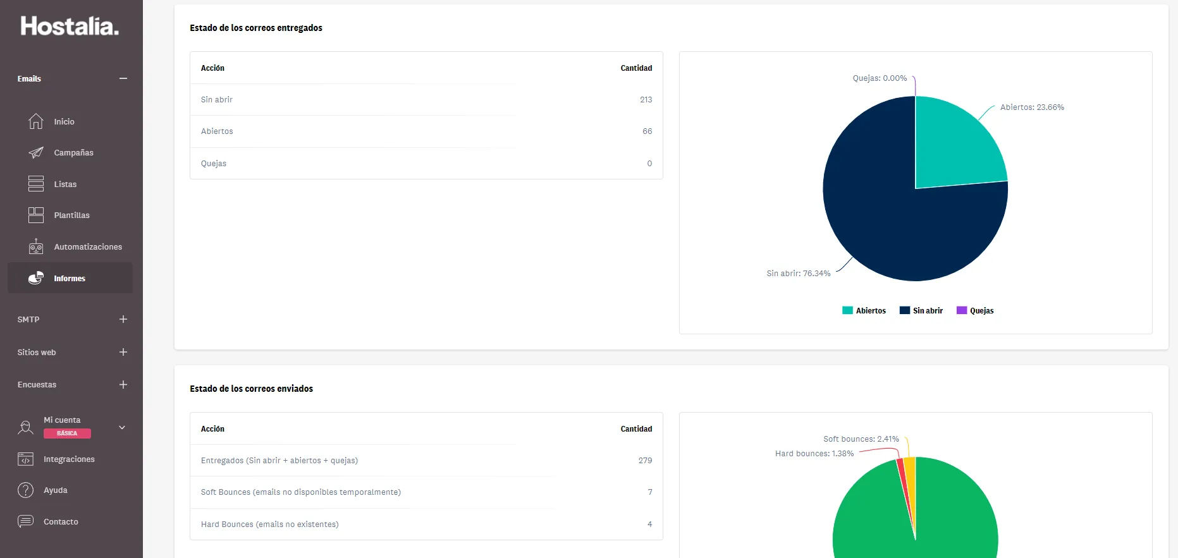Image resolution: width=1178 pixels, height=558 pixels.
Task: Click 'Hard bounces: 1.38%' chart label
Action: [814, 454]
